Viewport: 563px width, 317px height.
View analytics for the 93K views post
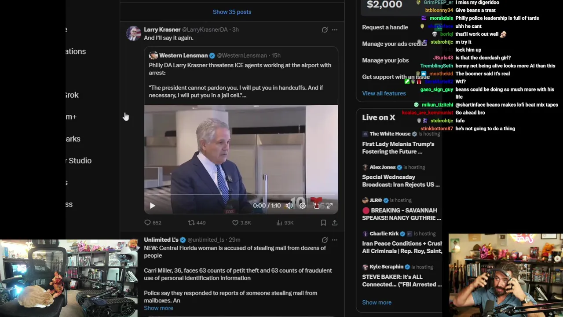click(279, 223)
